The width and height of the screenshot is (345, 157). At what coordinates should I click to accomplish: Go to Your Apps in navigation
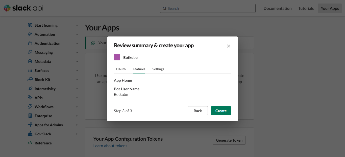(x=330, y=8)
